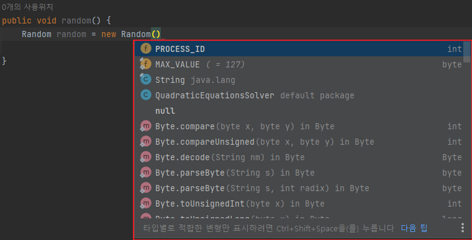Click the public keyword of method declaration
Screen dimensions: 472x240
tap(17, 21)
